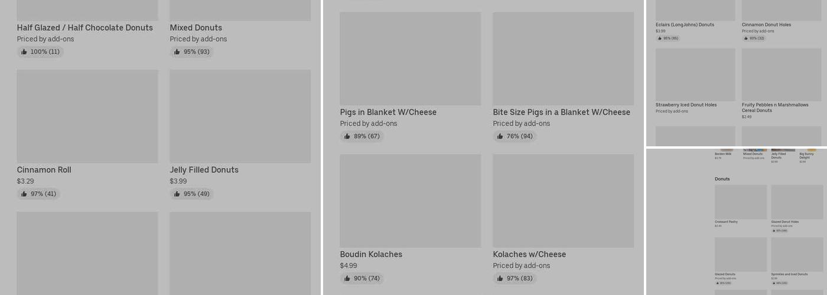Click thumbs-up icon on Cinnamon Roll rating

tap(24, 194)
